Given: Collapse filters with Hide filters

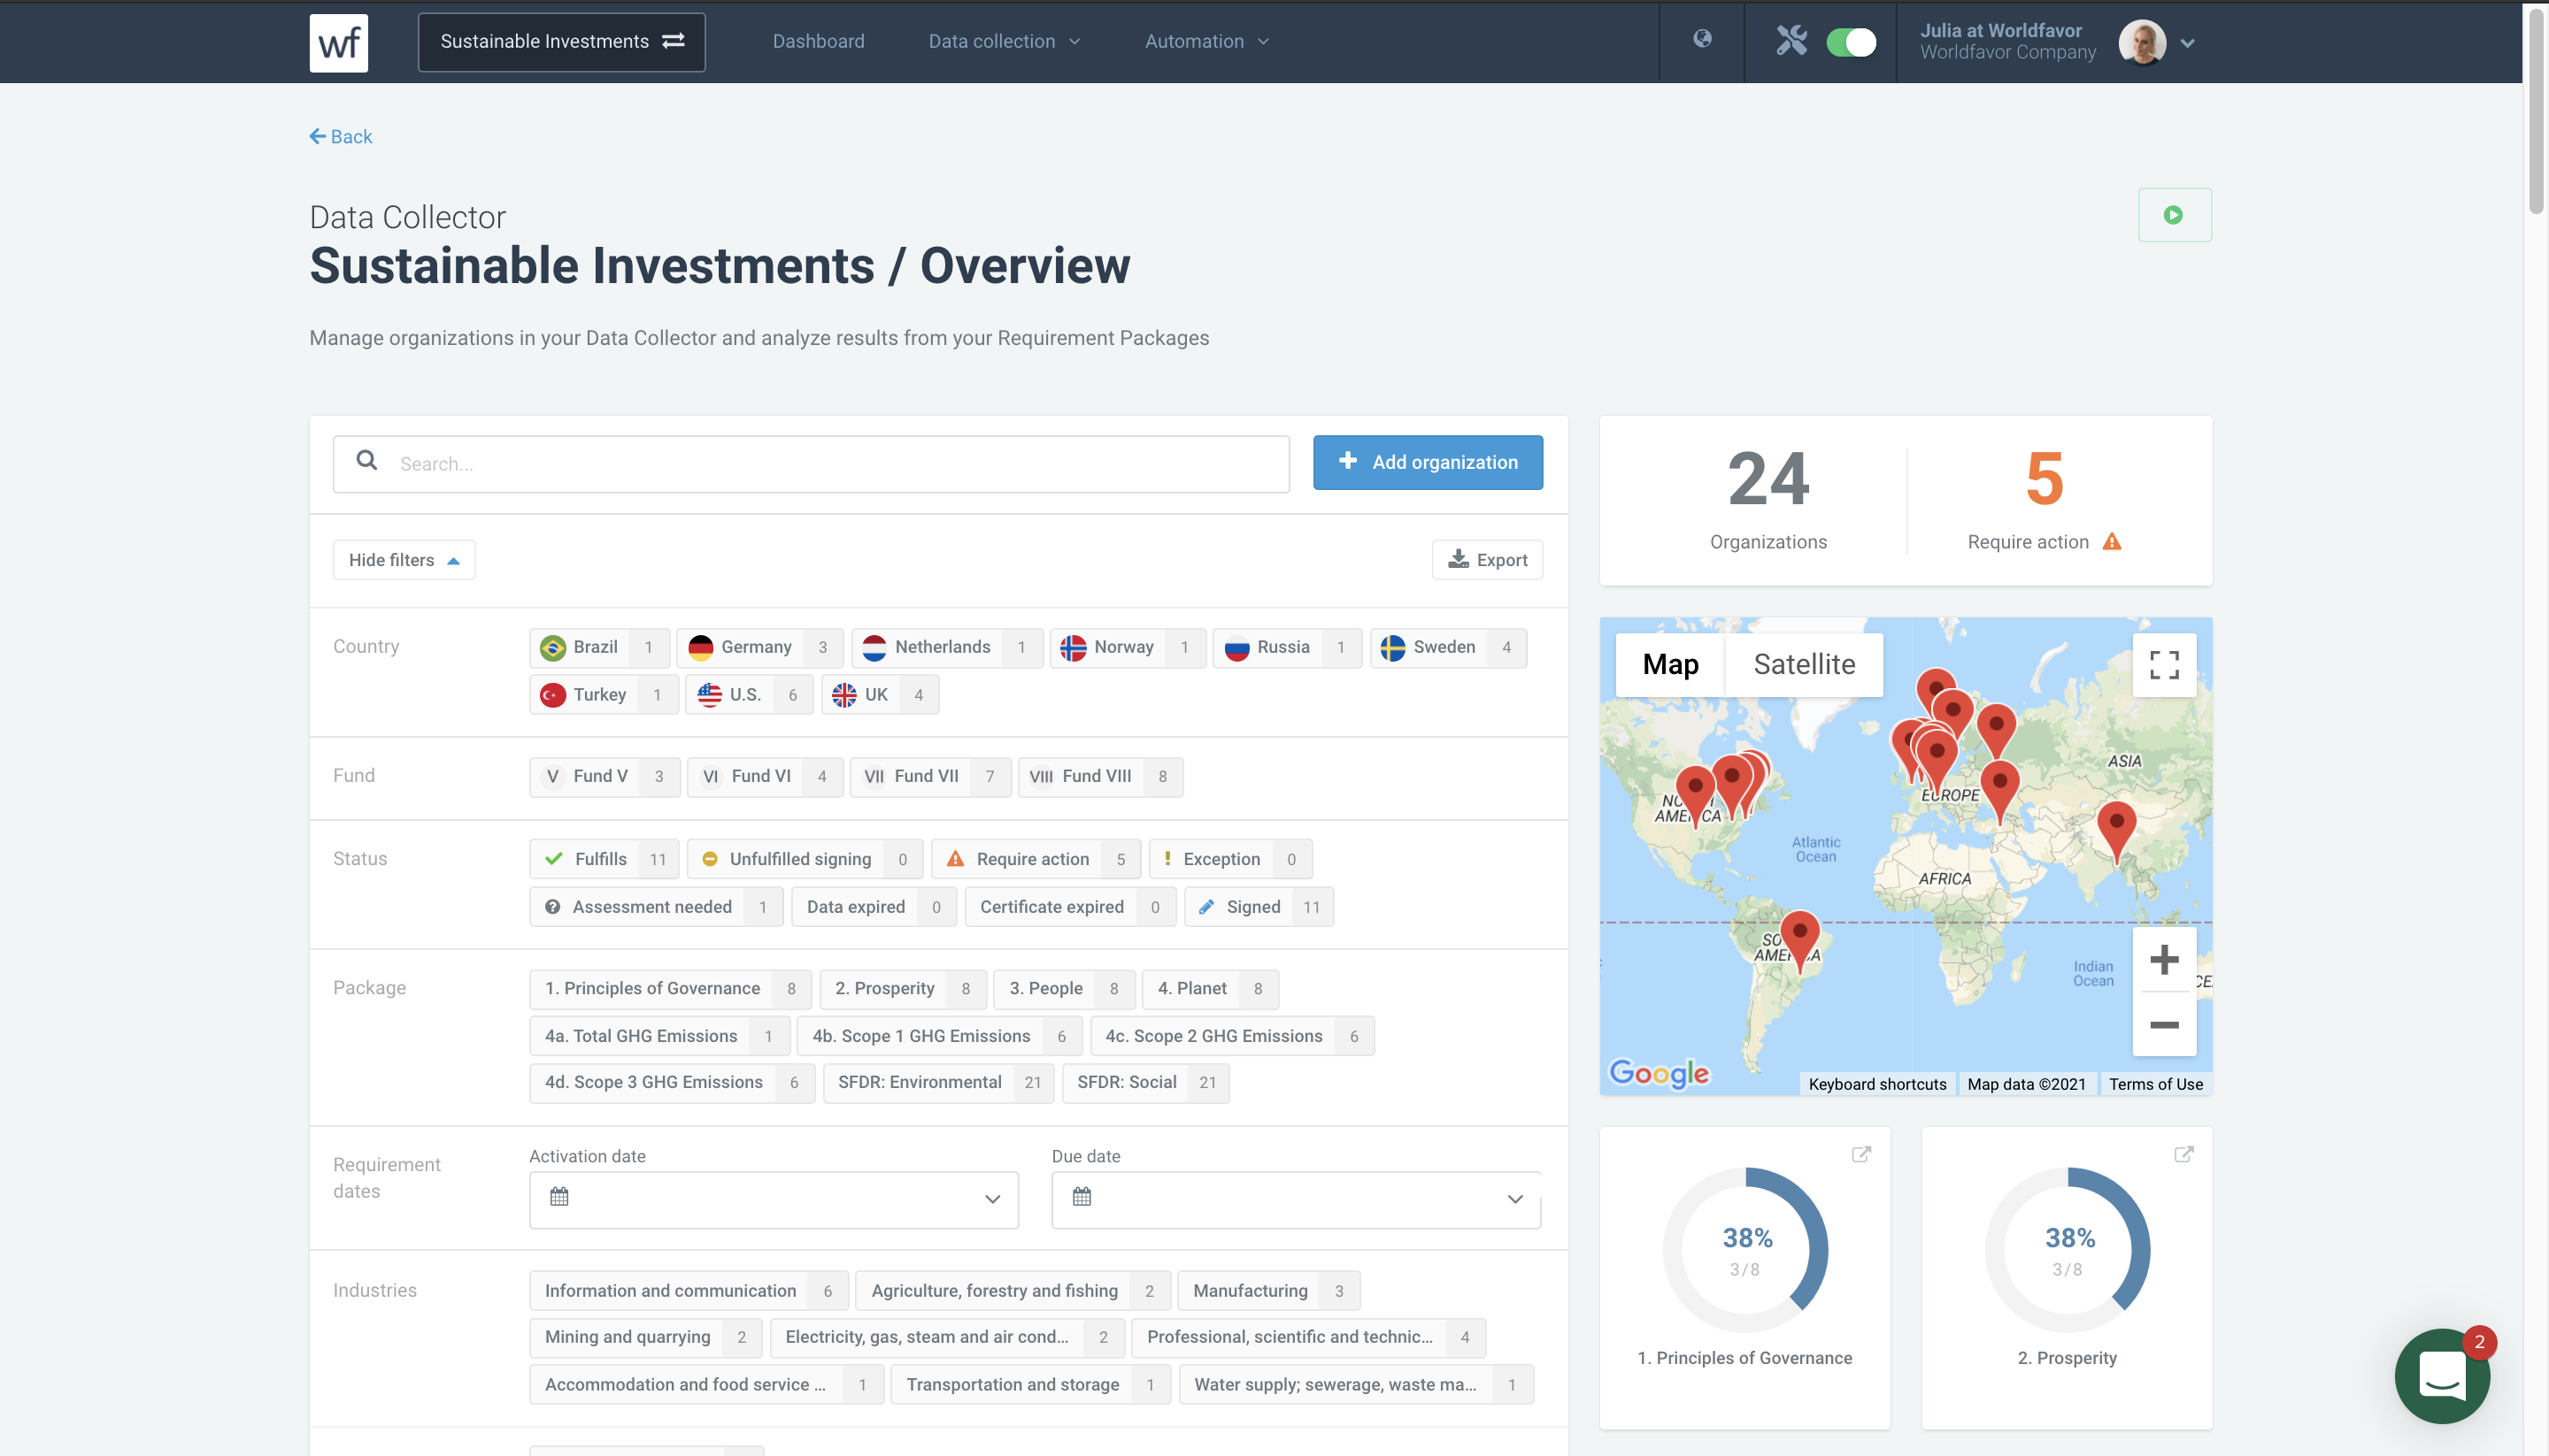Looking at the screenshot, I should tap(404, 560).
